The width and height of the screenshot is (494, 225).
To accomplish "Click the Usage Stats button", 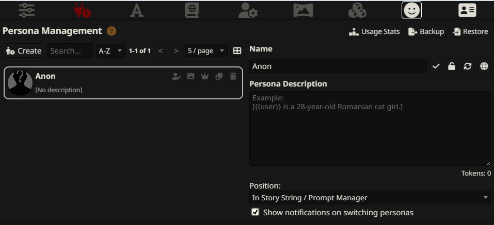I will tap(374, 31).
